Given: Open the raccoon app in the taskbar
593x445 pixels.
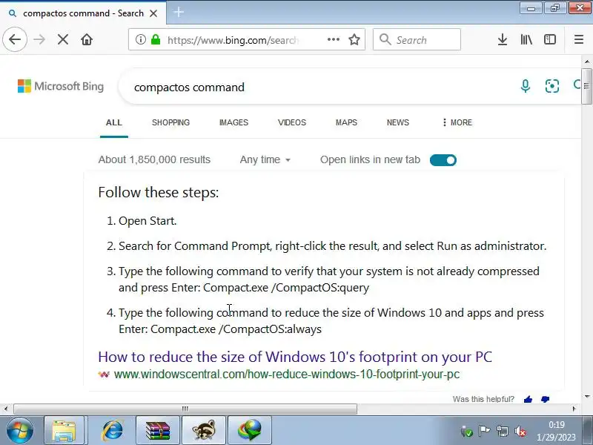Looking at the screenshot, I should coord(204,431).
